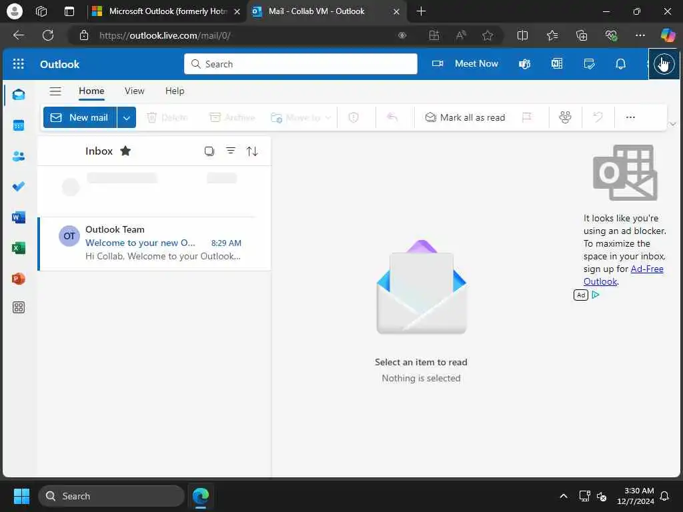Click the Archive toolbar button

click(x=232, y=117)
